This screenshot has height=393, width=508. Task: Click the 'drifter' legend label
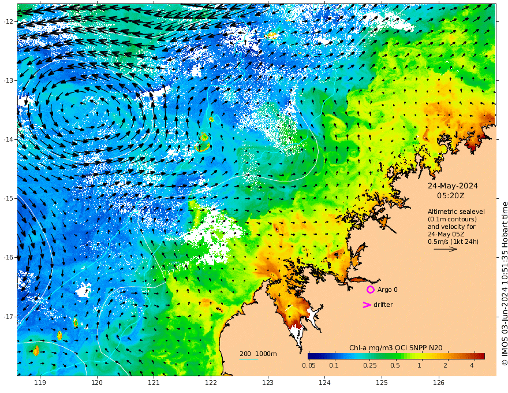(383, 305)
